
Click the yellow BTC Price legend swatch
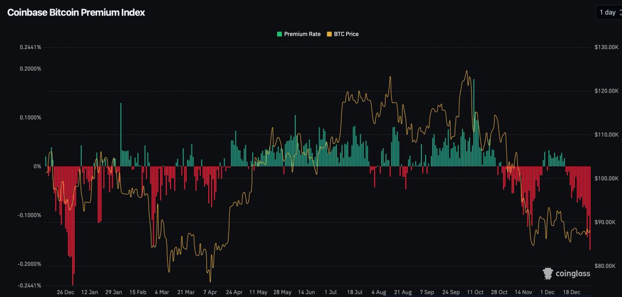pos(329,34)
